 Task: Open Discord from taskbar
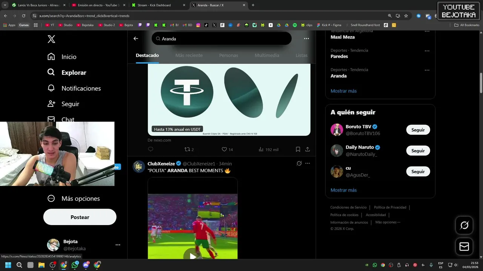point(86,265)
